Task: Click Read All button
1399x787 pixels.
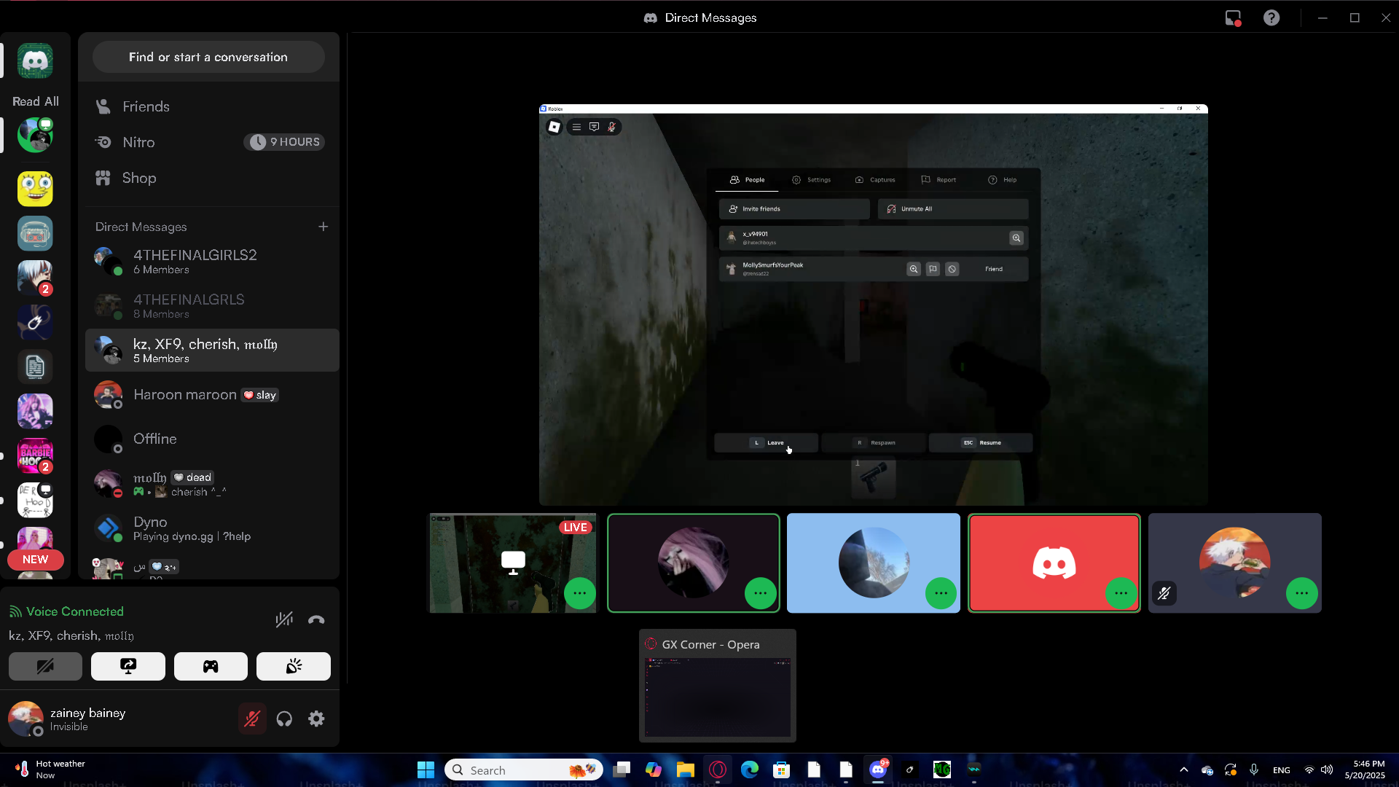Action: point(35,101)
